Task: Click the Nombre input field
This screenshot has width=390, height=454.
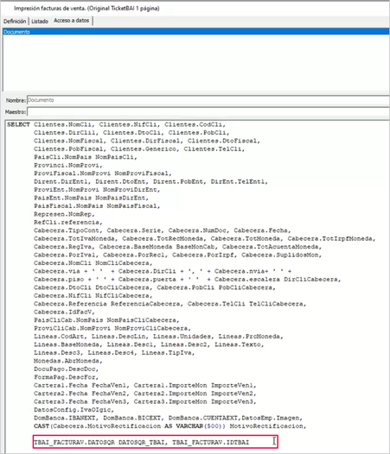Action: 208,100
